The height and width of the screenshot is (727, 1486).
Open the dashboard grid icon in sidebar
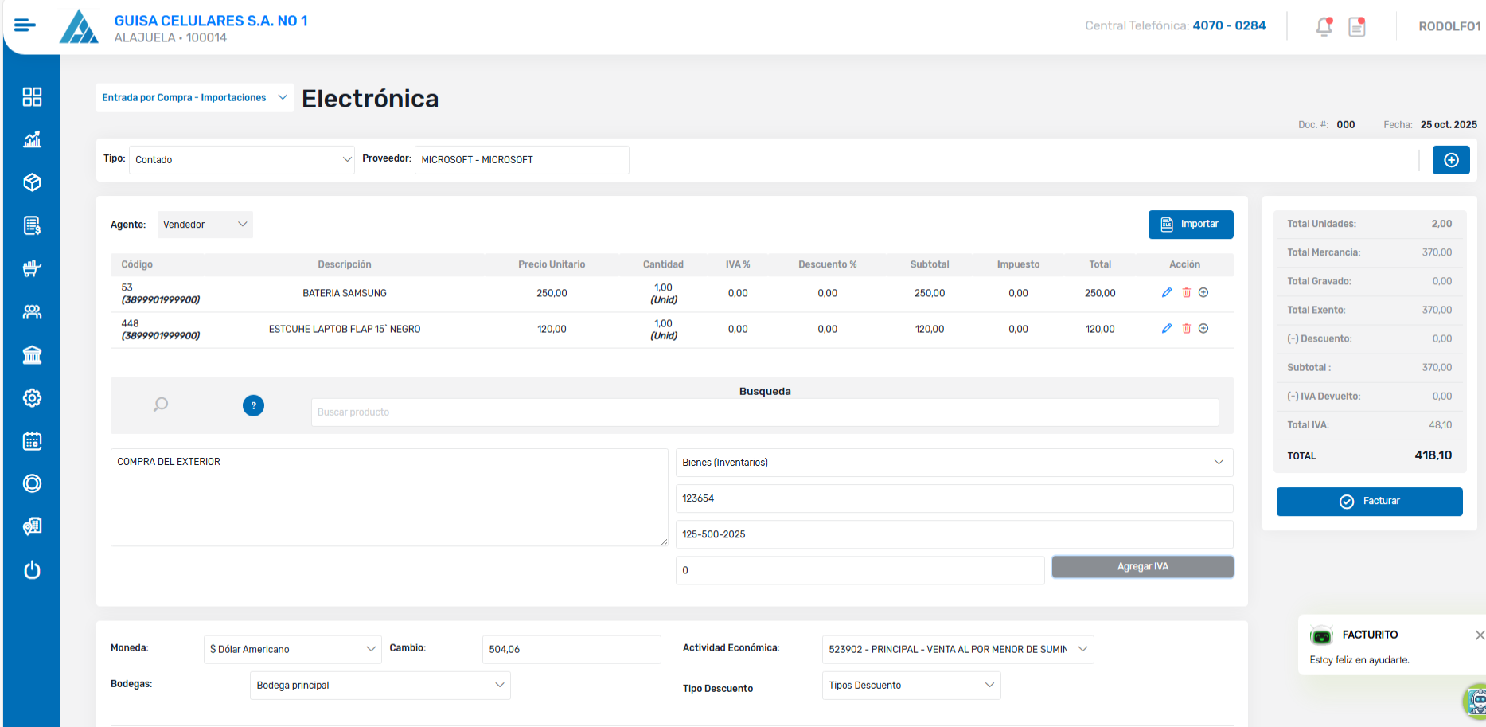point(32,97)
